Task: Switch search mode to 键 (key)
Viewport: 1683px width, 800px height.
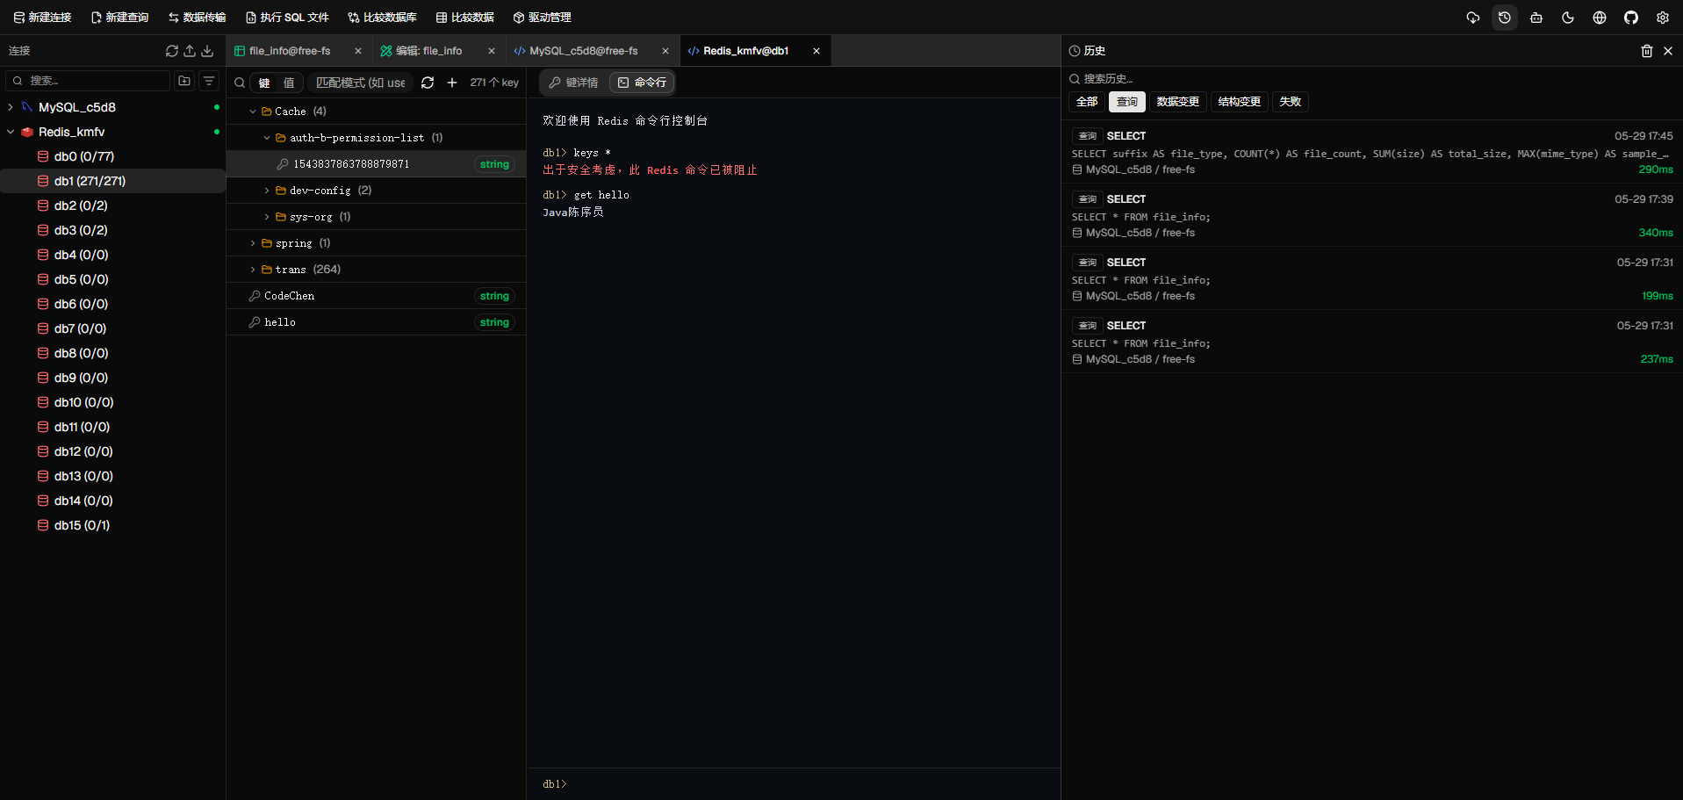Action: pos(264,83)
